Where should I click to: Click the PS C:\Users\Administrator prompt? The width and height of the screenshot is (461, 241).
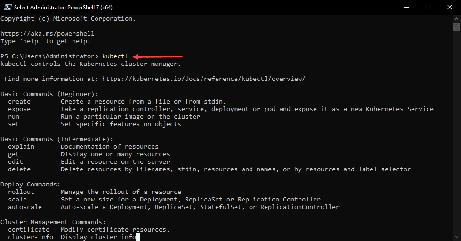click(x=49, y=56)
